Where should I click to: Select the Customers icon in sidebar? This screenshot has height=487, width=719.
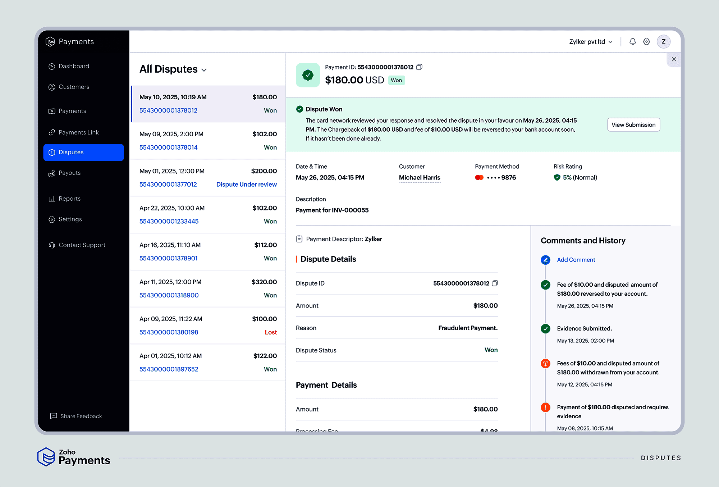point(51,87)
